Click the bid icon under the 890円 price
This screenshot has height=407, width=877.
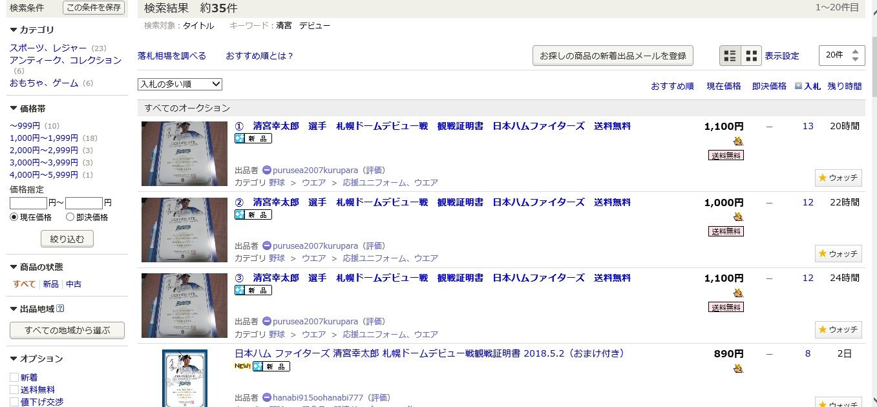click(x=738, y=369)
